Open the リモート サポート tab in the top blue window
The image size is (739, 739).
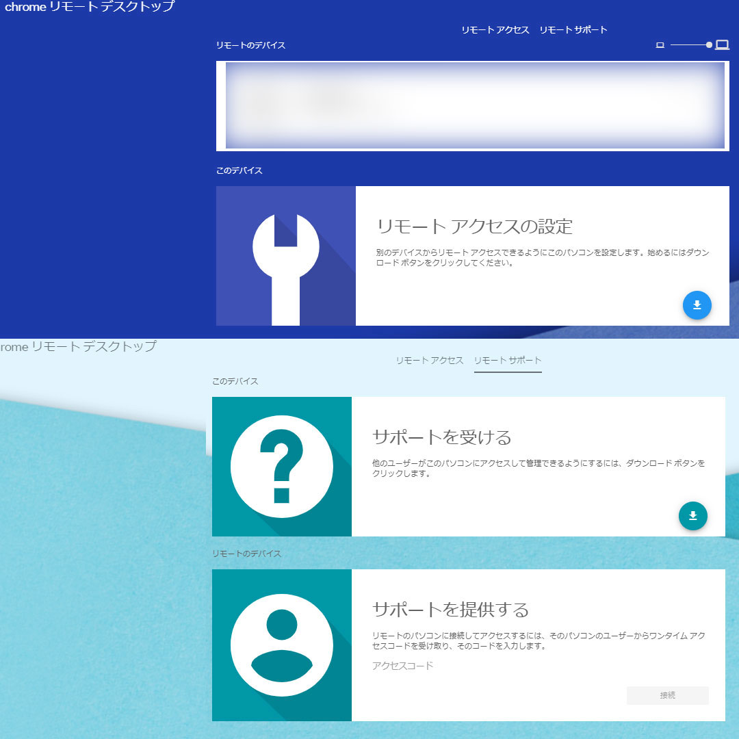[573, 29]
